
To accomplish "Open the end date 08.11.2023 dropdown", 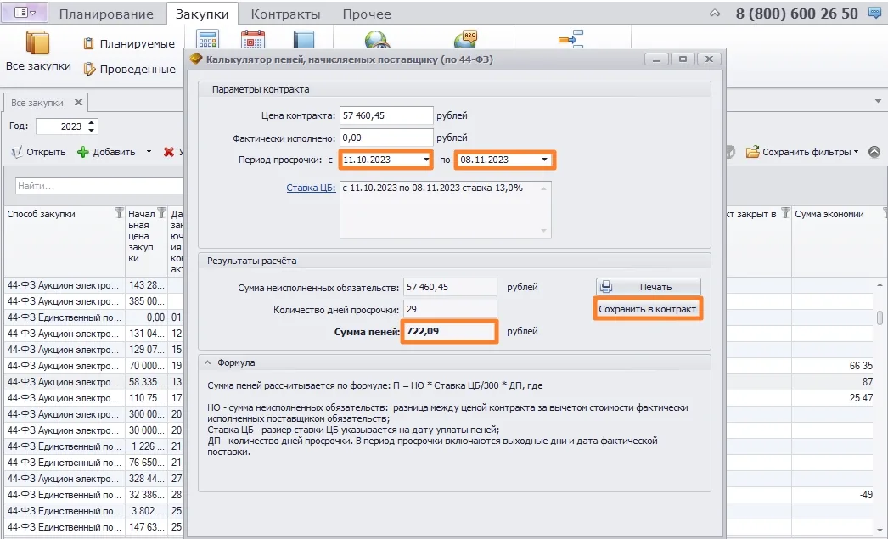I will pyautogui.click(x=544, y=160).
